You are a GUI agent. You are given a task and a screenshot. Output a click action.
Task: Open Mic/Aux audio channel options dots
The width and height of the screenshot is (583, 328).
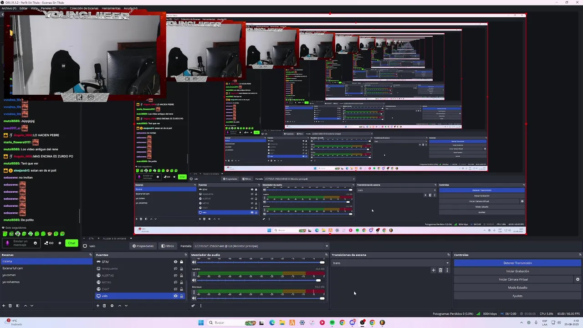pos(194,292)
